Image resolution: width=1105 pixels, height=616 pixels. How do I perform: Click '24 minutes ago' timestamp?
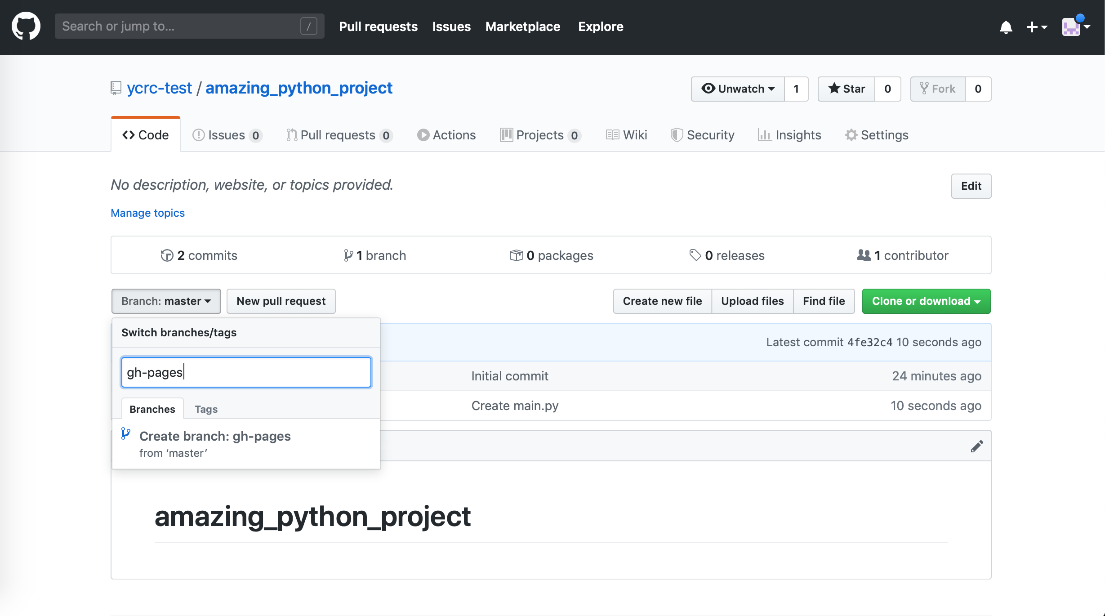point(936,376)
